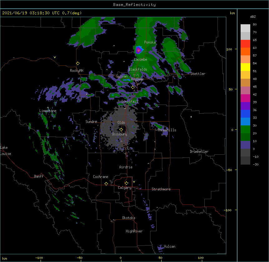Screen dimensions: 269x262
Task: Select the red 60-65 dBZ legend band
Action: click(245, 44)
